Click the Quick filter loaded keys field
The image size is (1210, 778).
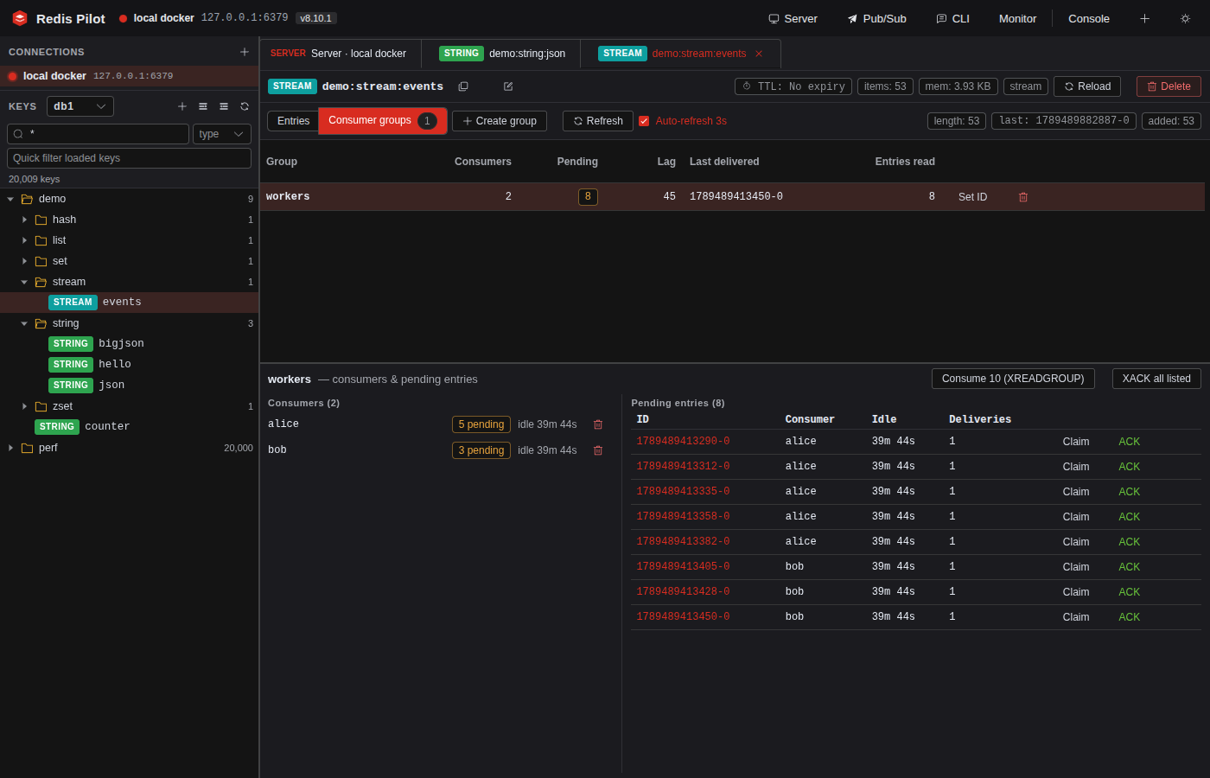click(129, 158)
